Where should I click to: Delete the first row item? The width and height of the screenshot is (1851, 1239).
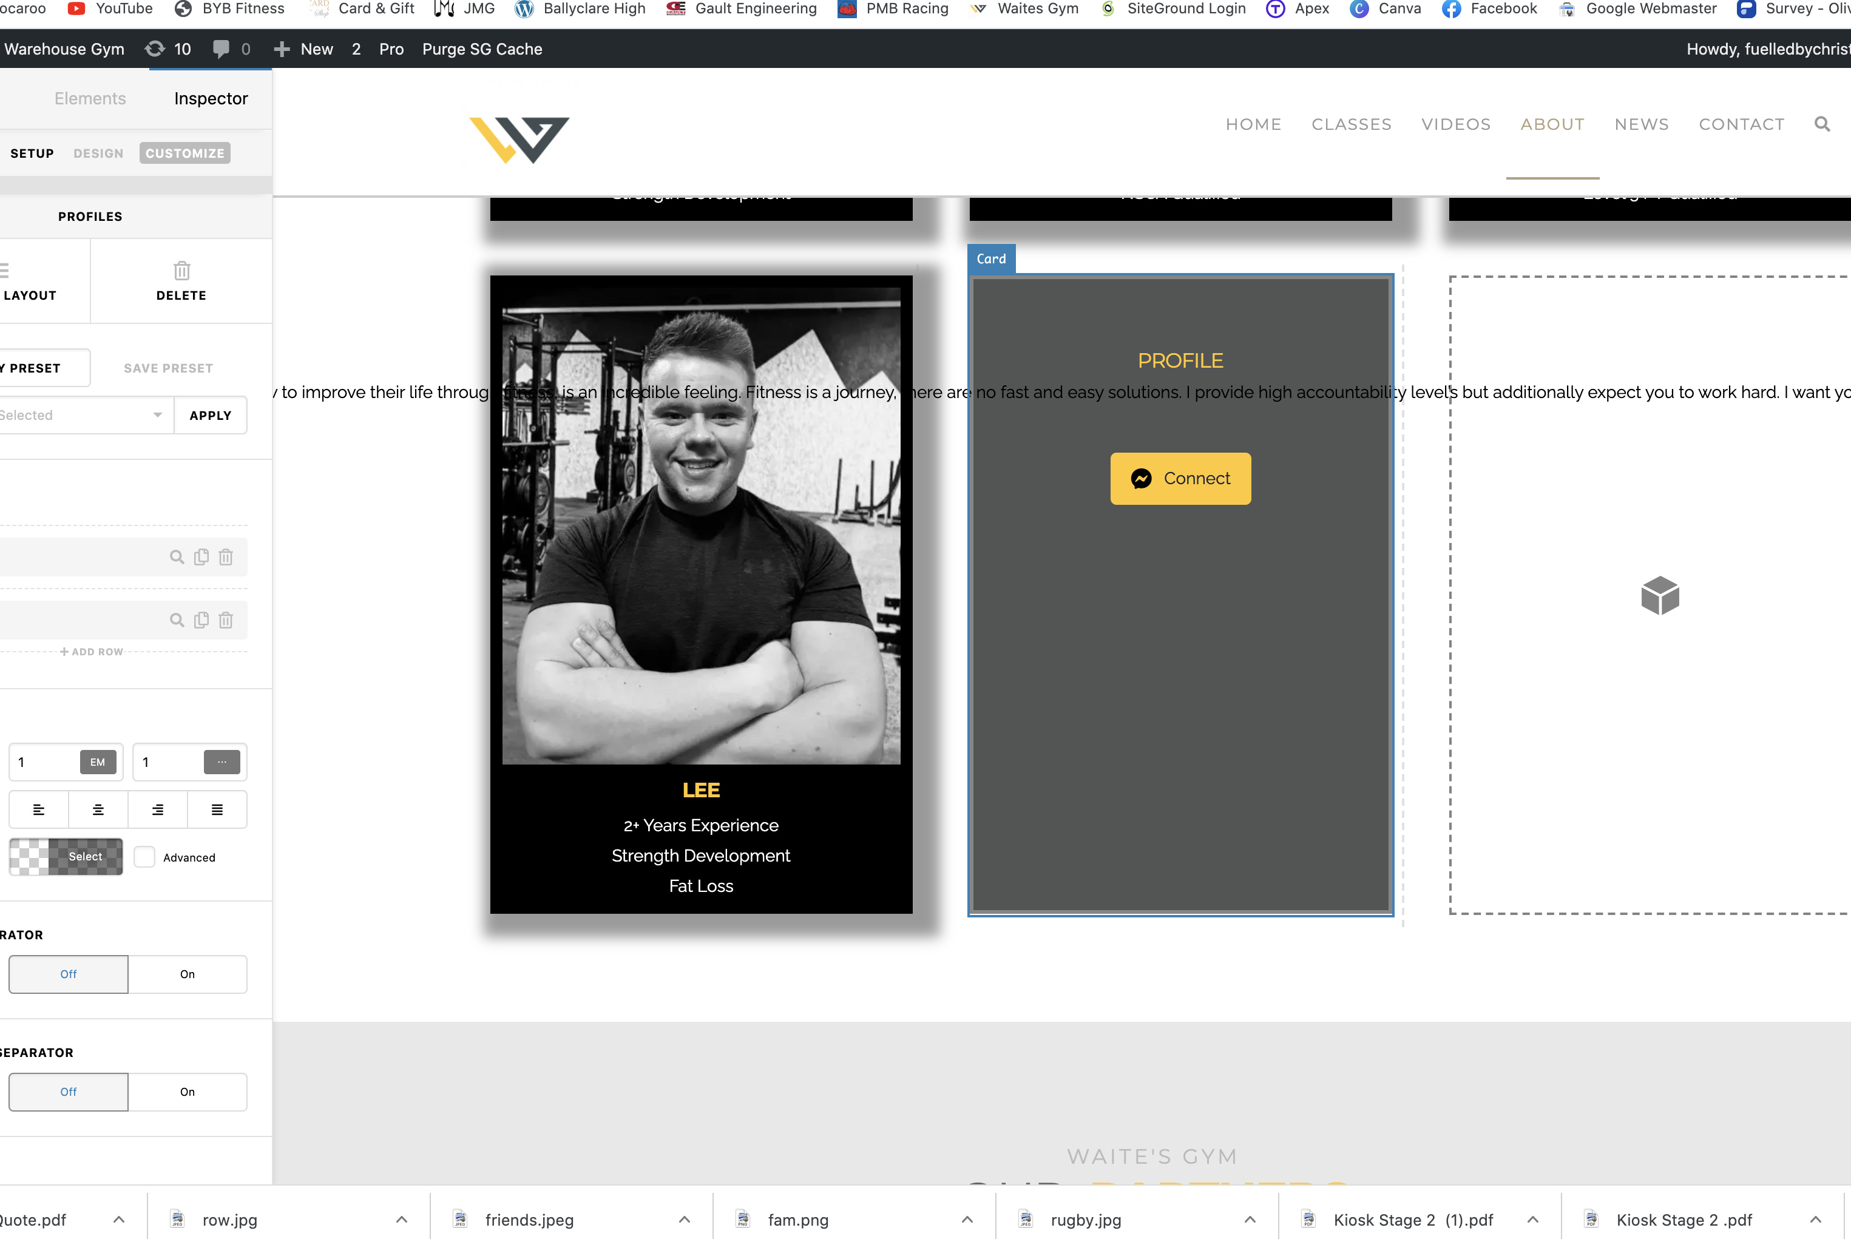(226, 557)
